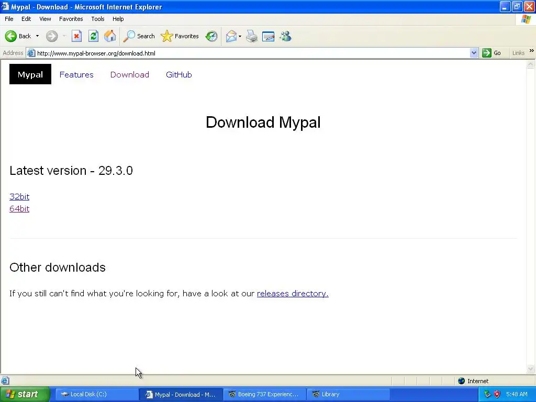Open the Tools menu
Viewport: 536px width, 402px height.
coord(98,19)
